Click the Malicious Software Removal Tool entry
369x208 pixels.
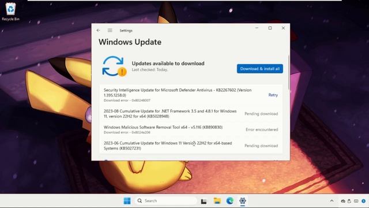[191, 129]
